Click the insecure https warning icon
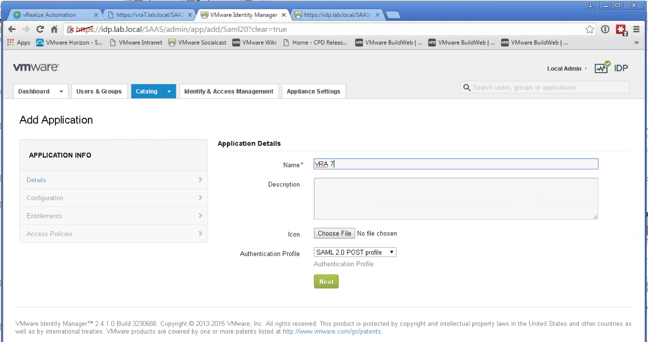The width and height of the screenshot is (648, 342). pos(70,29)
